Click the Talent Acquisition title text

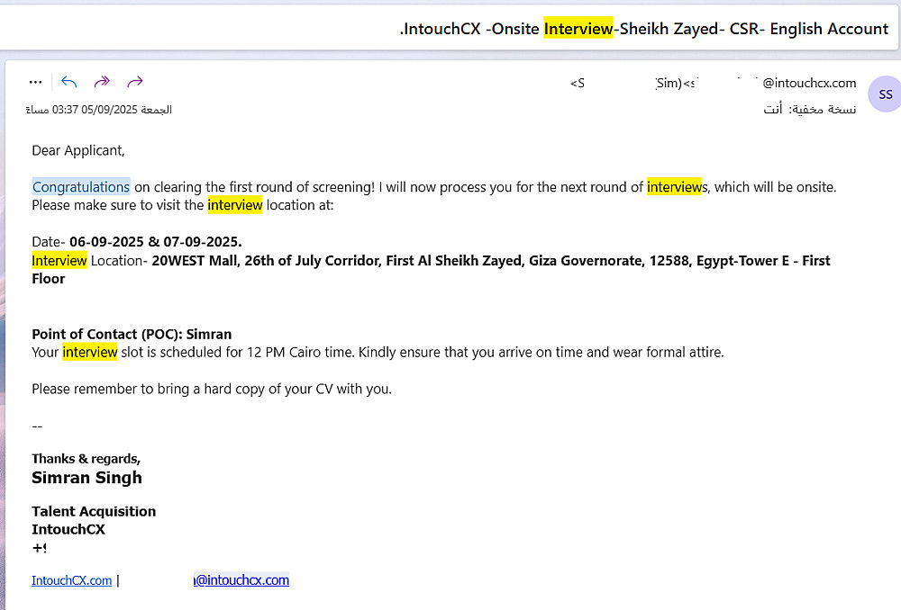[x=94, y=511]
